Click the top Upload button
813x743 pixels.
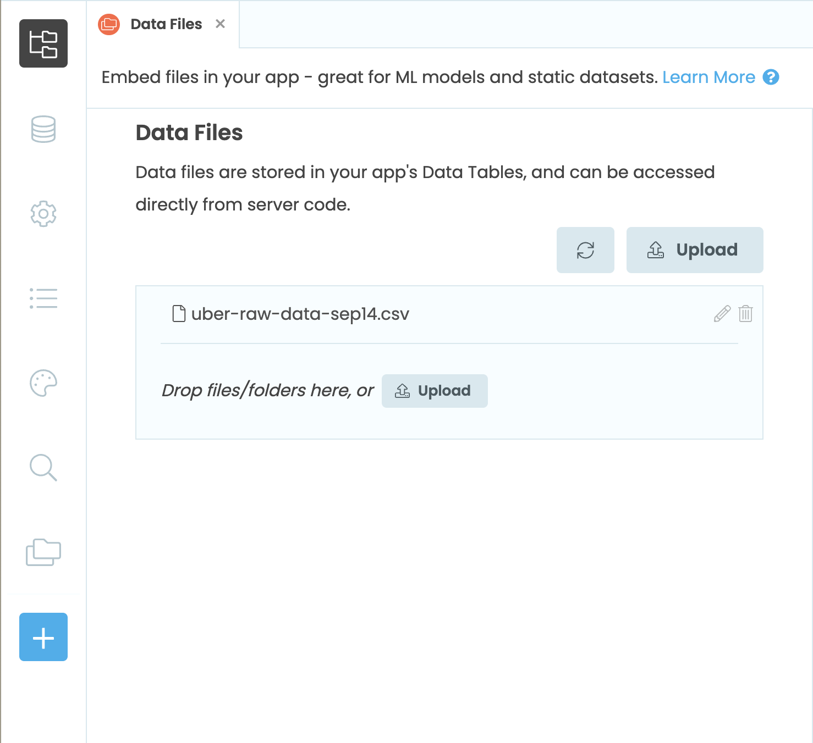(x=694, y=250)
